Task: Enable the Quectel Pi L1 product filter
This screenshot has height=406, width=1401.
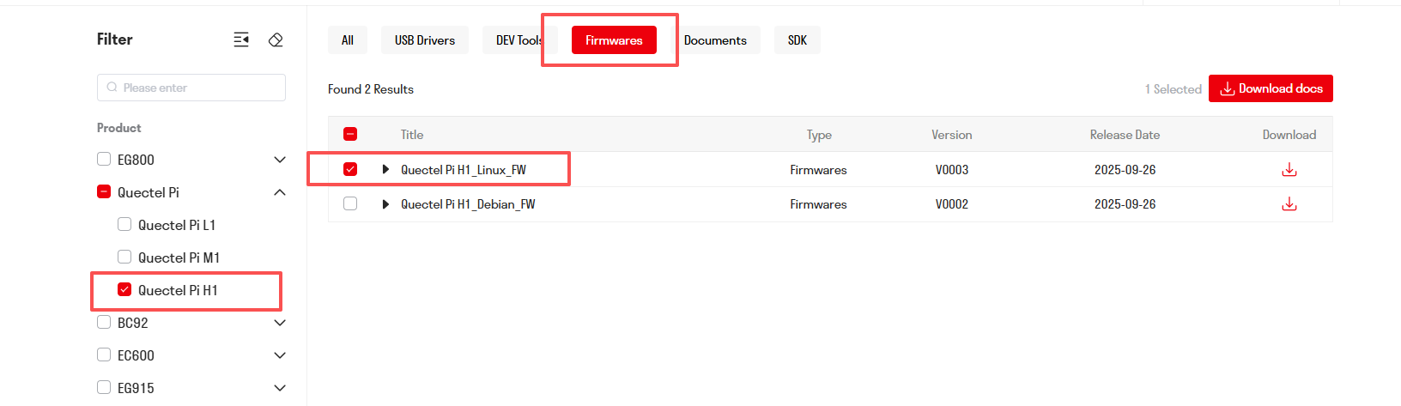Action: (124, 225)
